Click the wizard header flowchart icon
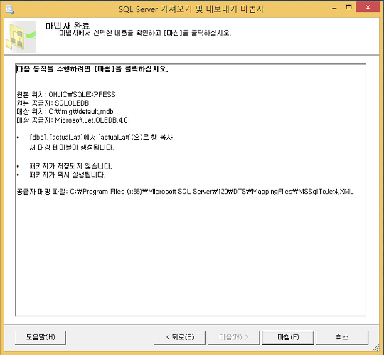Image resolution: width=384 pixels, height=355 pixels. tap(21, 36)
